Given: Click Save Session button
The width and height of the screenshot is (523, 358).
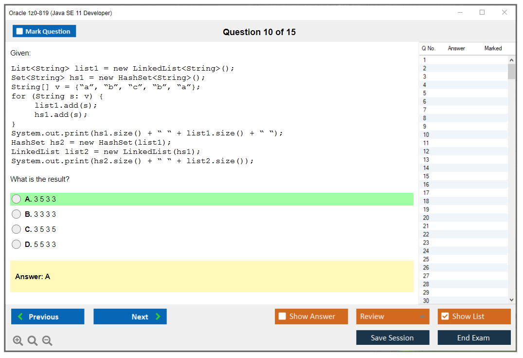Looking at the screenshot, I should [x=393, y=338].
